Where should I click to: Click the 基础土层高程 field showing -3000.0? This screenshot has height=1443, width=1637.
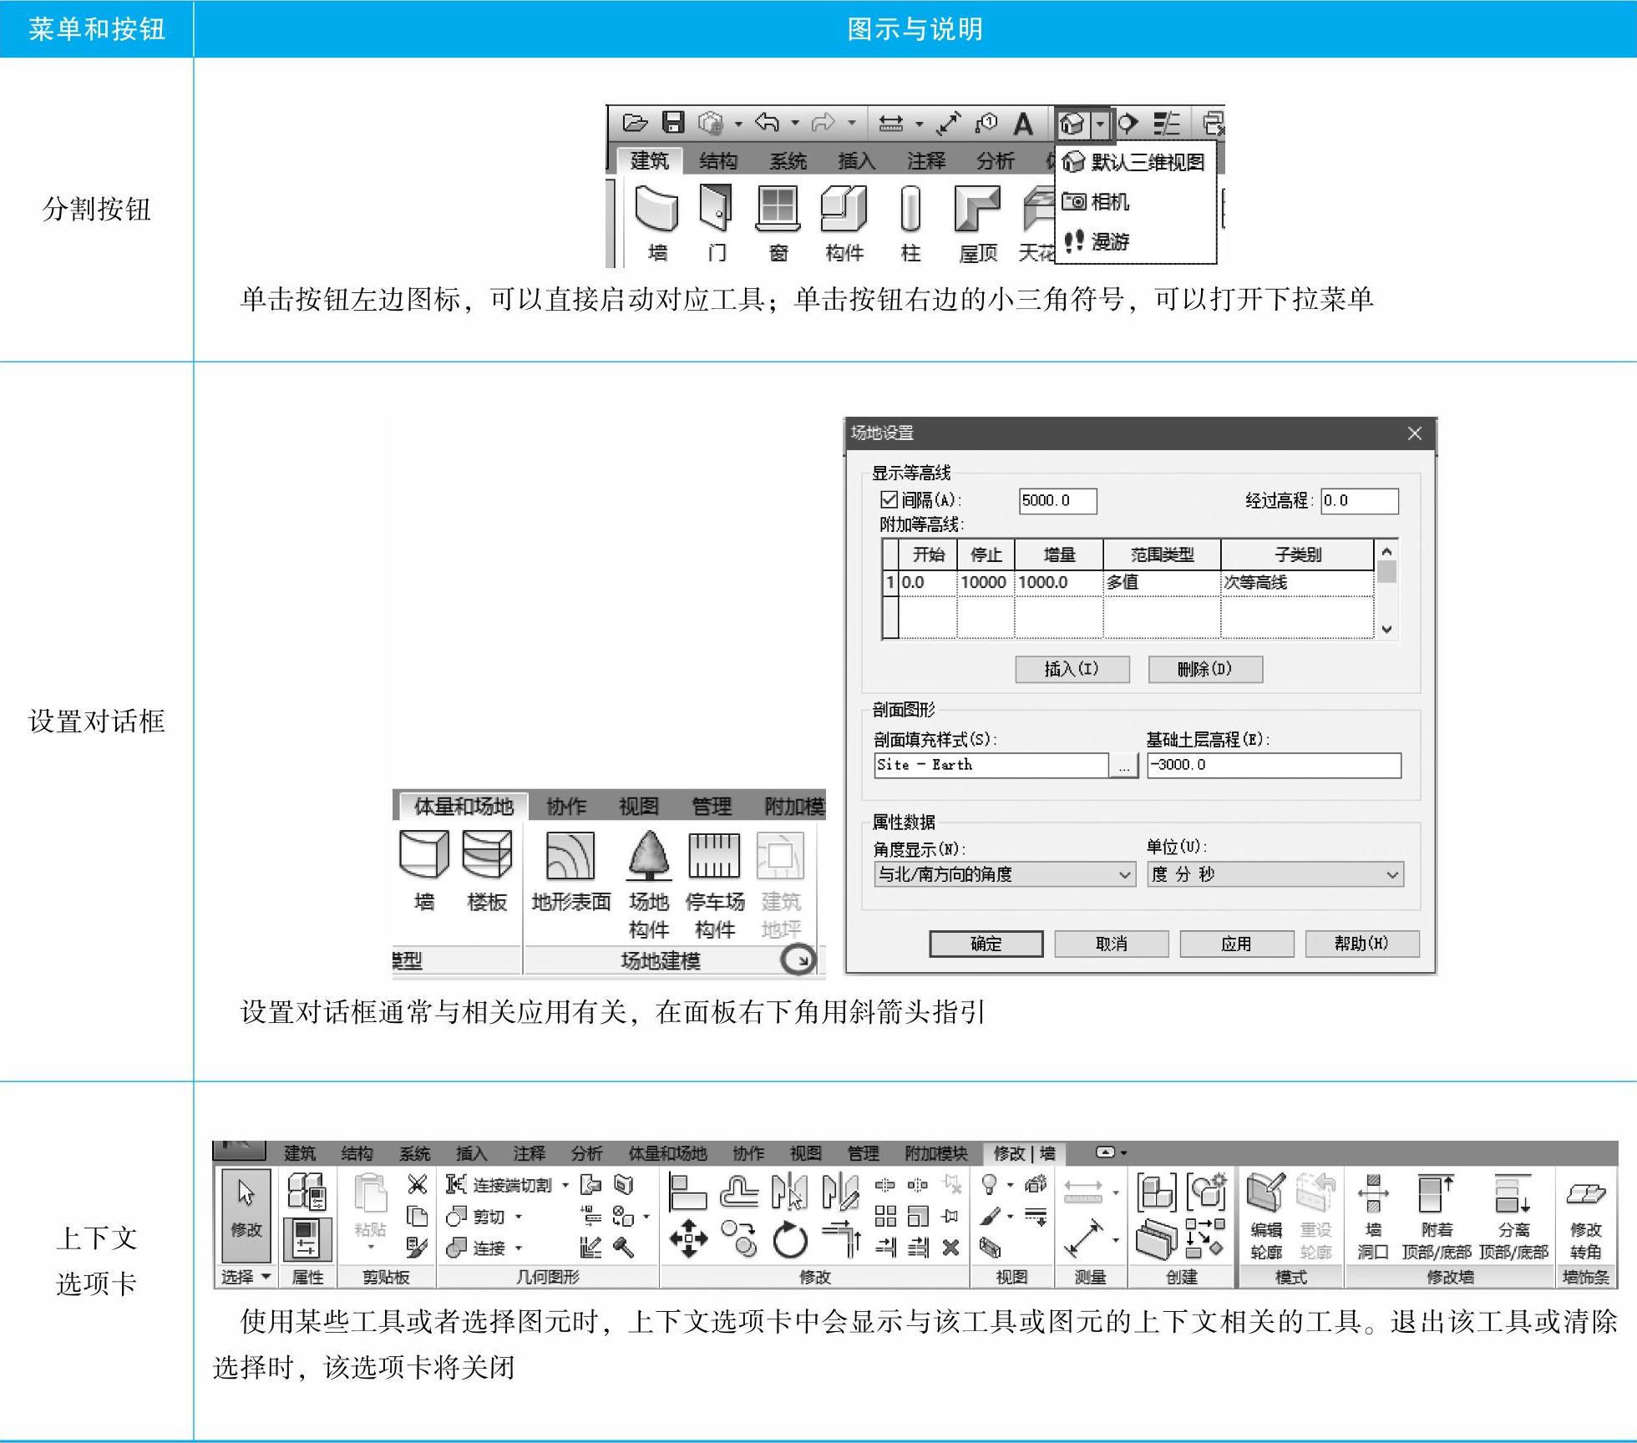click(x=1274, y=765)
